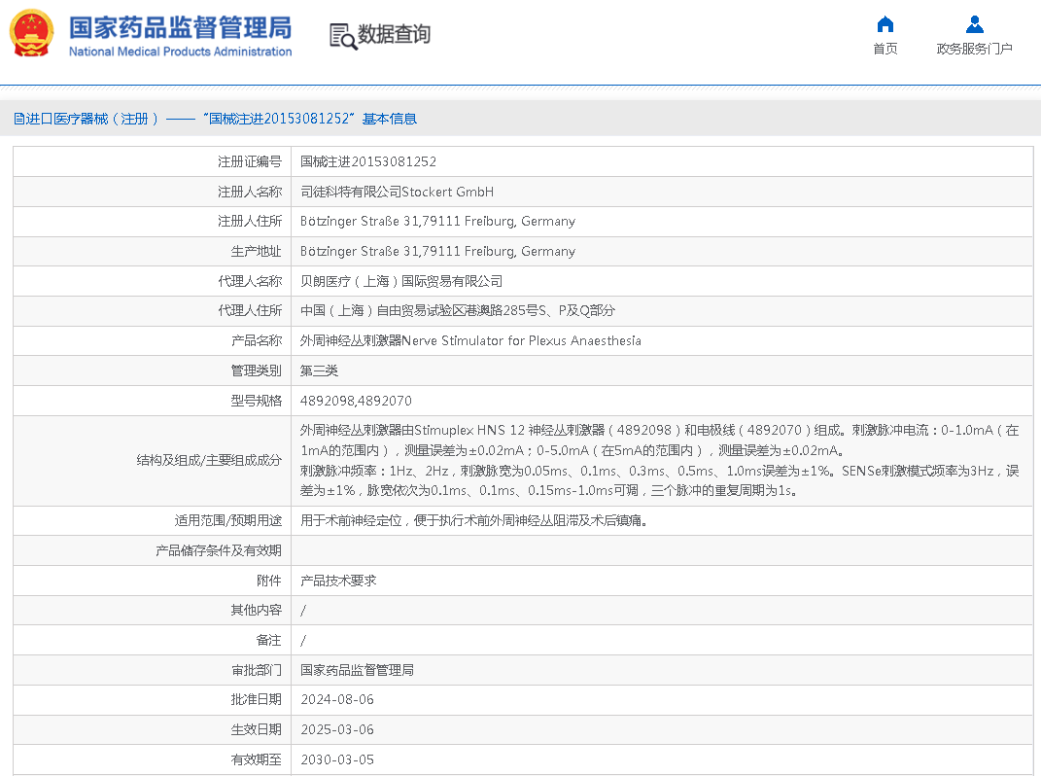Open the 产品技术要求 attachment

coord(337,581)
